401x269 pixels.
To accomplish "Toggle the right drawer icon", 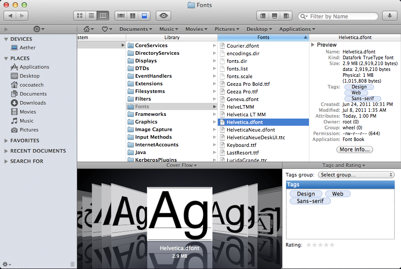I will pos(286,16).
